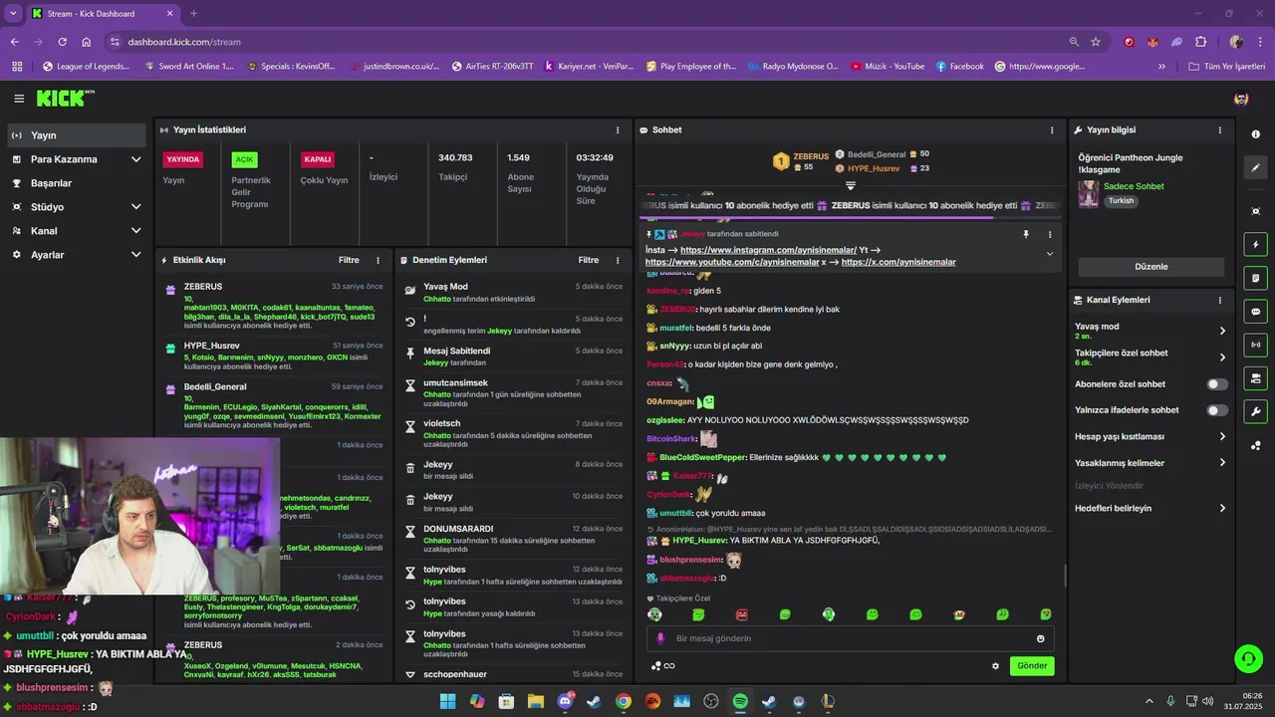Screen dimensions: 1275x717
Task: Select Başarılar in the sidebar
Action: click(x=76, y=183)
